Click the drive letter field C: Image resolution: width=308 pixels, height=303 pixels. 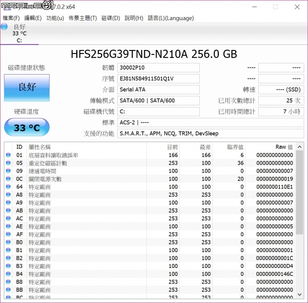click(x=158, y=112)
